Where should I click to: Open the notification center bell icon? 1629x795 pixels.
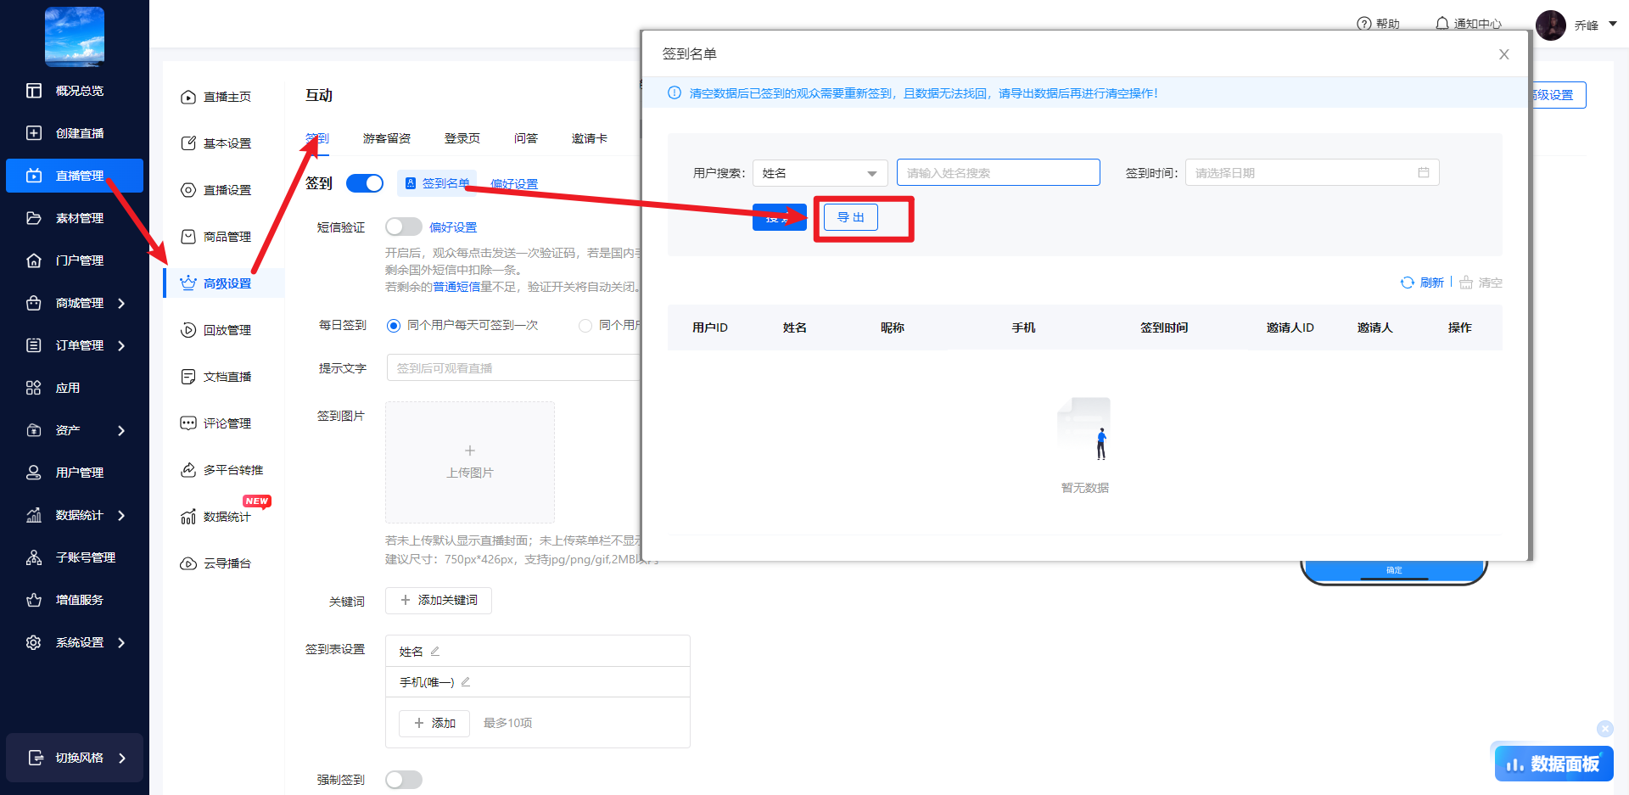(x=1441, y=24)
